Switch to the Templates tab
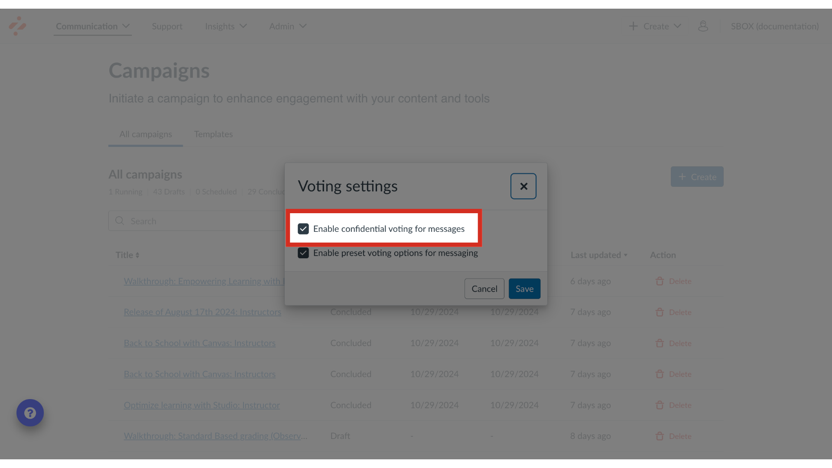This screenshot has height=468, width=832. click(x=213, y=134)
